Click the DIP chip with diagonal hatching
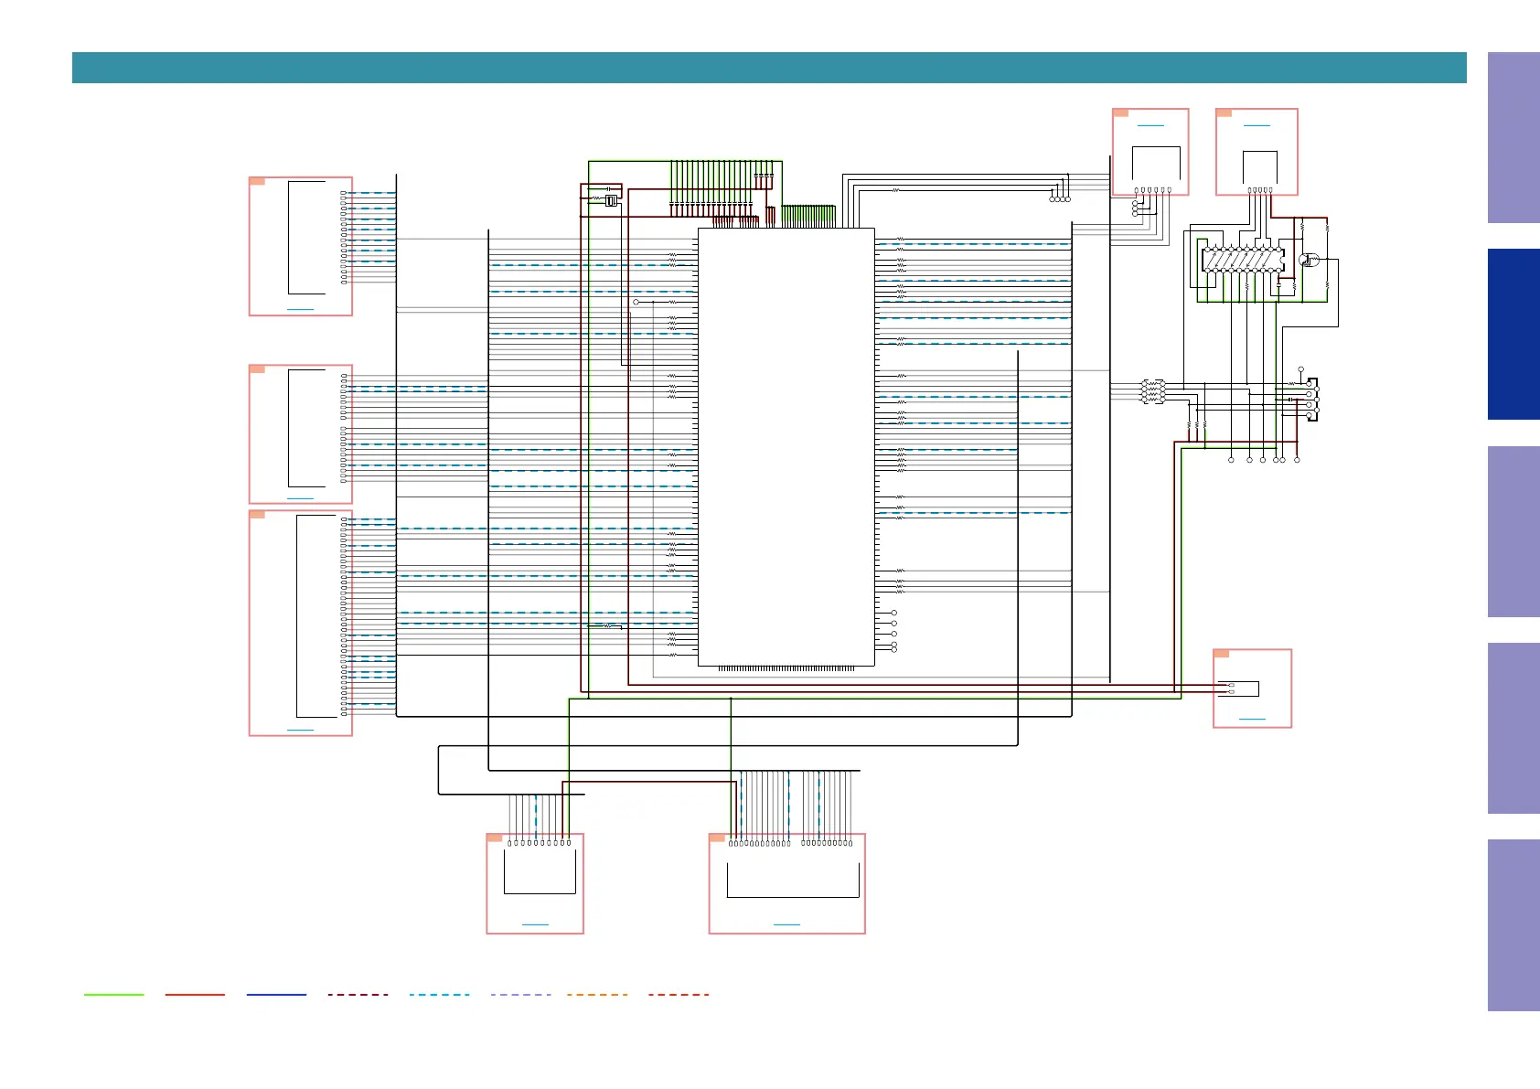Screen dimensions: 1540x1089 coord(1243,261)
